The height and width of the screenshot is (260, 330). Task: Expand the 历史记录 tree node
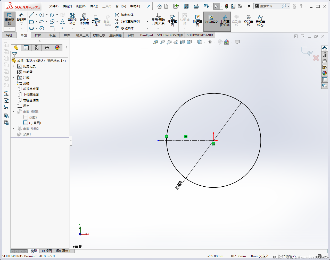[x=13, y=66]
